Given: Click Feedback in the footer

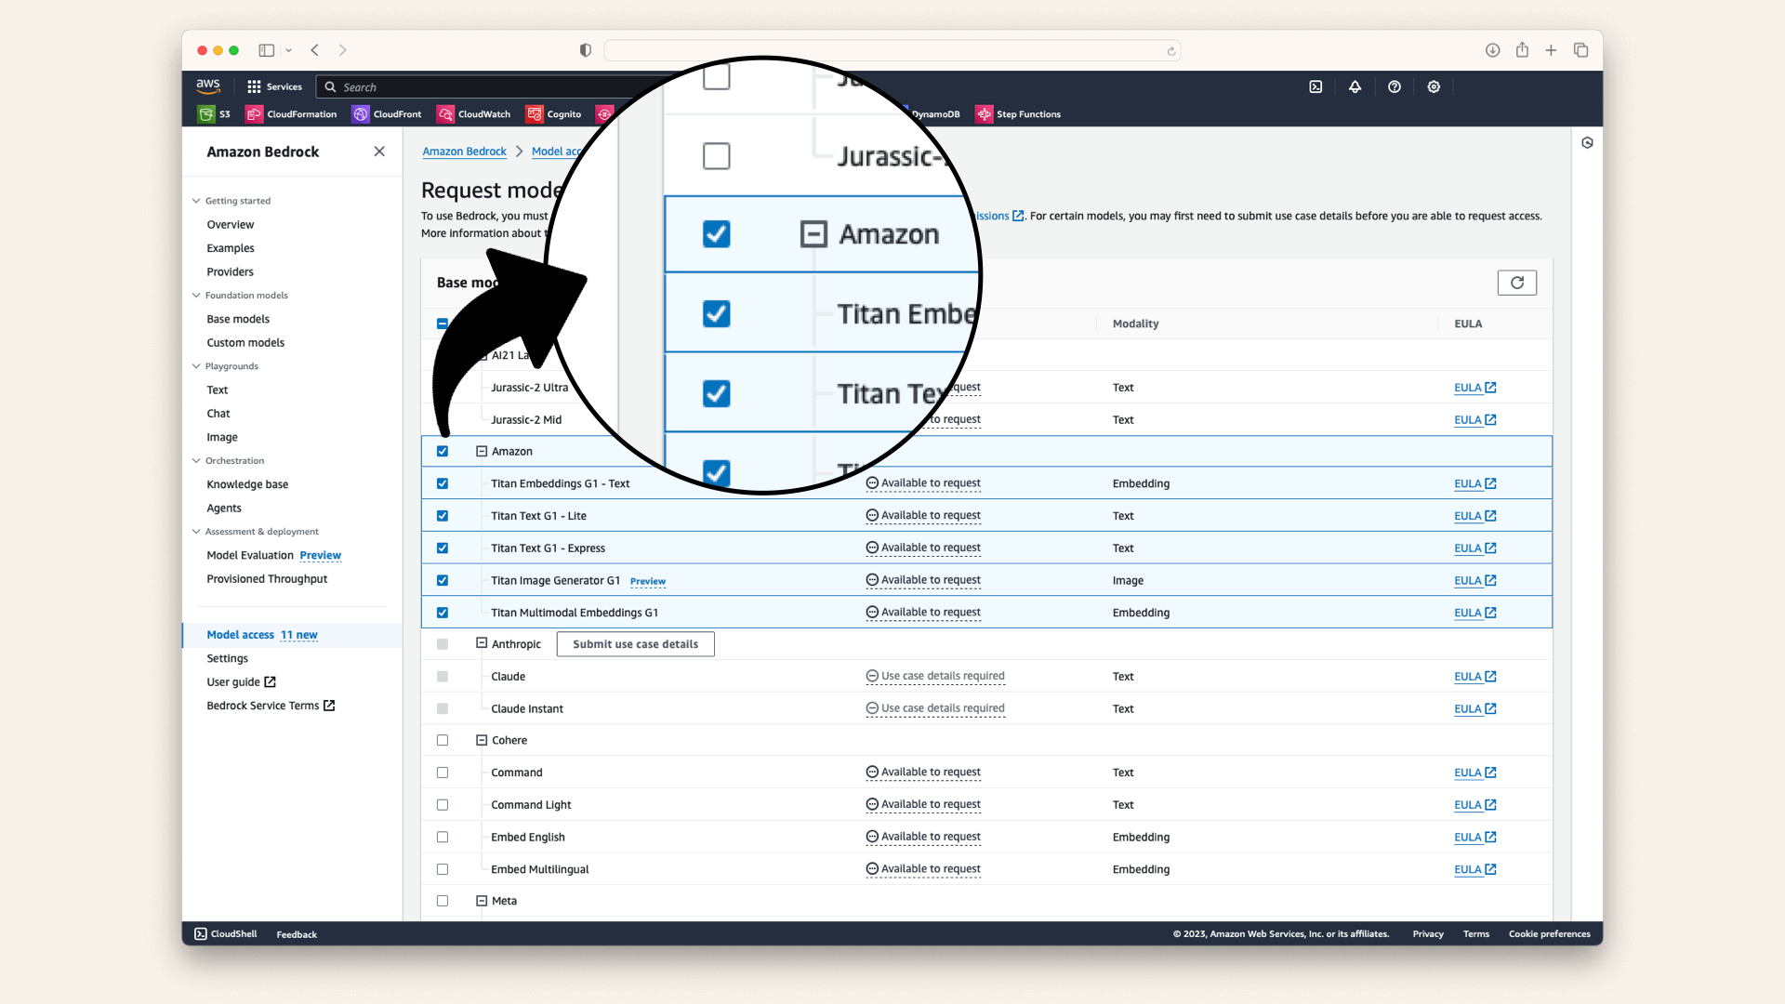Looking at the screenshot, I should [297, 934].
